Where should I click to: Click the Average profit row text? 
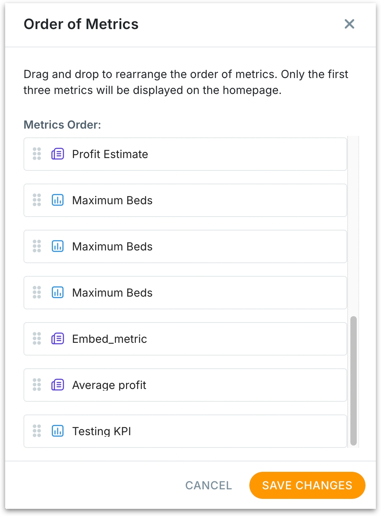click(x=109, y=385)
